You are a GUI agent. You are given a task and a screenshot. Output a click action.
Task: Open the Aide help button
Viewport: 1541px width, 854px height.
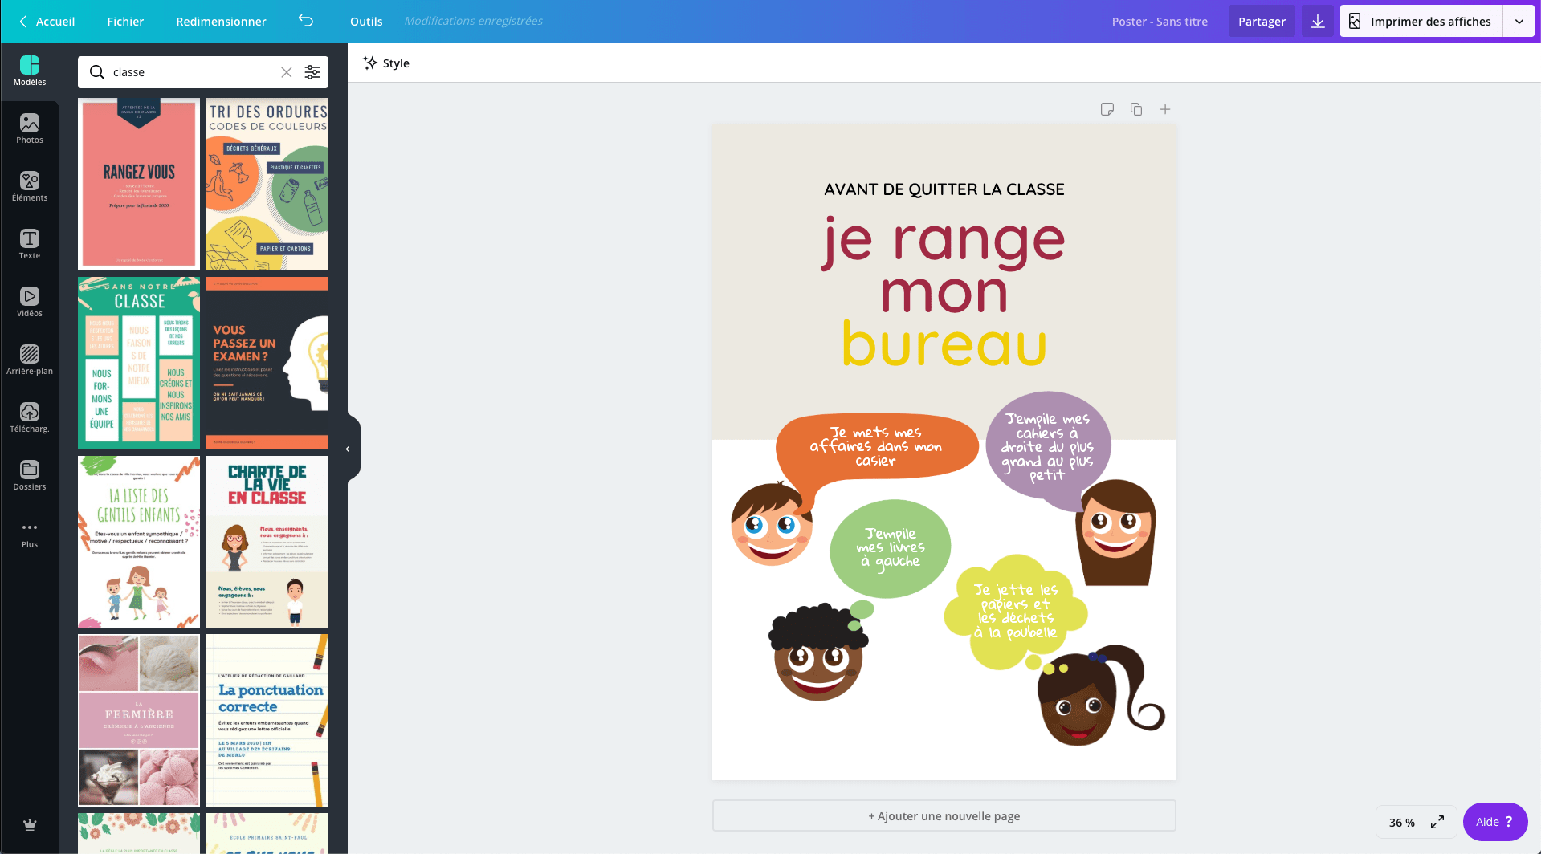tap(1494, 822)
